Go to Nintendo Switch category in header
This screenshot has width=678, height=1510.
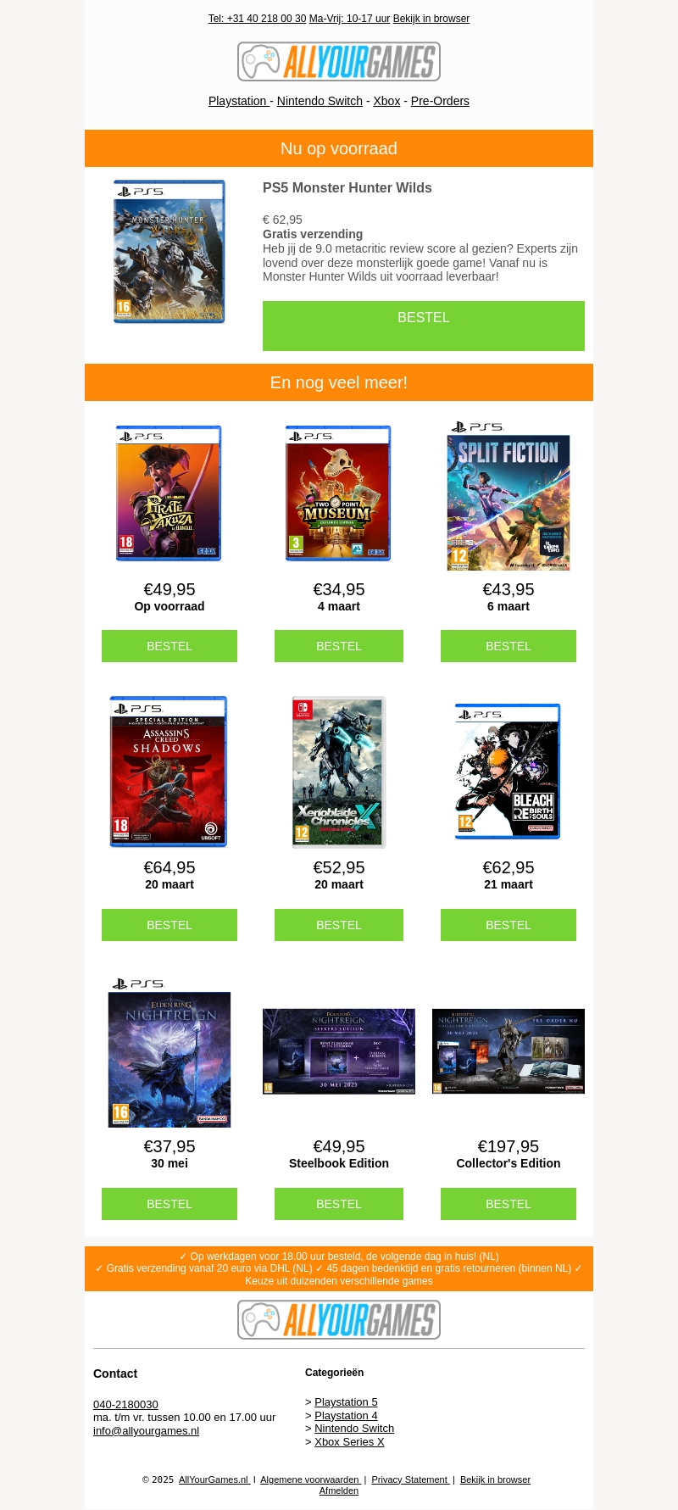(x=320, y=101)
